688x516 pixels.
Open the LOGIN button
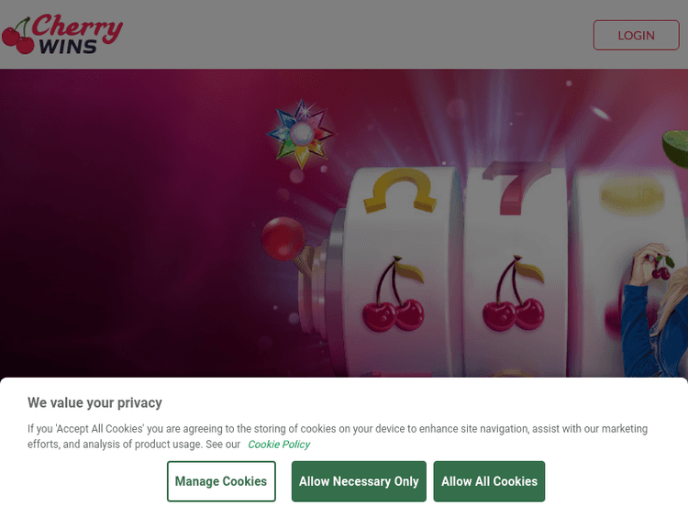click(x=637, y=35)
